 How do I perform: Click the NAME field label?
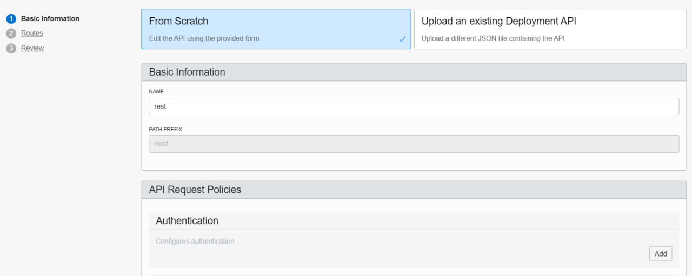156,92
